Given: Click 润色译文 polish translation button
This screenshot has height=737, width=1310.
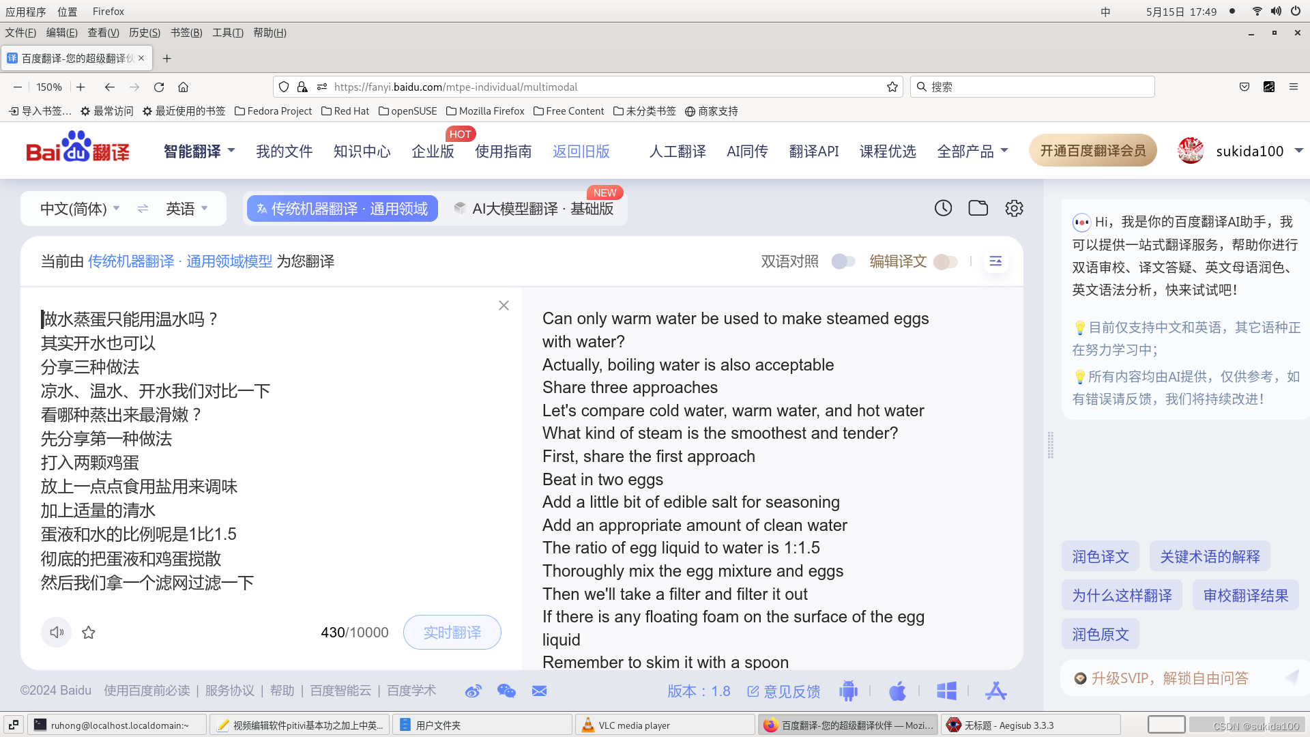Looking at the screenshot, I should coord(1100,557).
